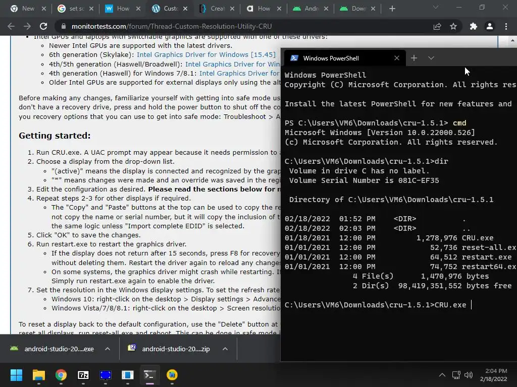517x387 pixels.
Task: Bookmark this page with star icon
Action: click(453, 26)
